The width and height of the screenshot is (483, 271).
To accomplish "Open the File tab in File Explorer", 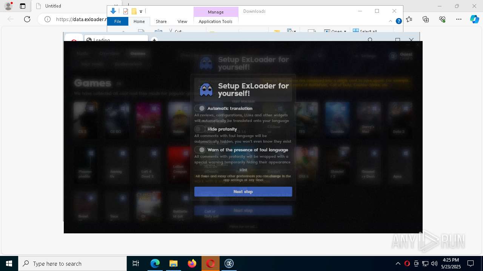I will tap(118, 21).
